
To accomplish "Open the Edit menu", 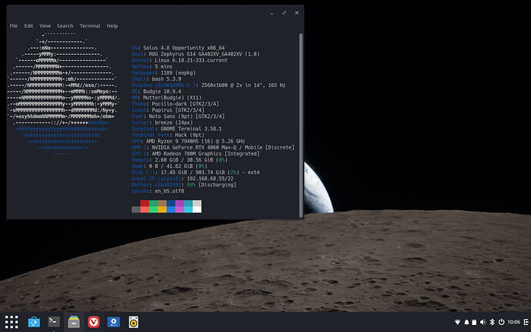I will click(x=28, y=25).
